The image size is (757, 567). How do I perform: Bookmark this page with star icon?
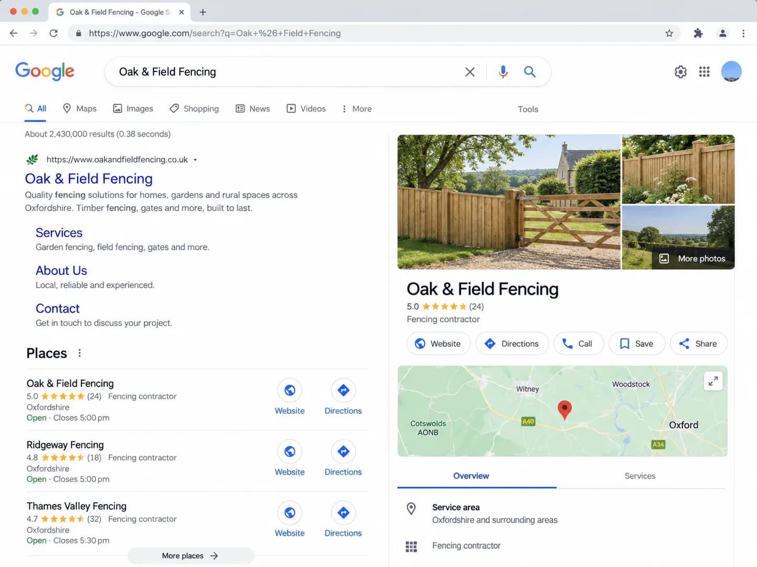[x=669, y=33]
